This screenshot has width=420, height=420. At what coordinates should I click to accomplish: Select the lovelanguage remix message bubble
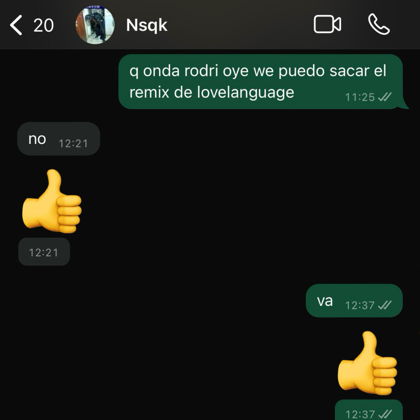click(260, 82)
